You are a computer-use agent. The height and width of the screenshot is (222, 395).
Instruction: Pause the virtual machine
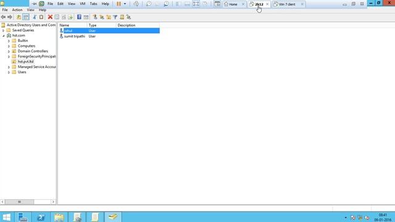(x=118, y=4)
